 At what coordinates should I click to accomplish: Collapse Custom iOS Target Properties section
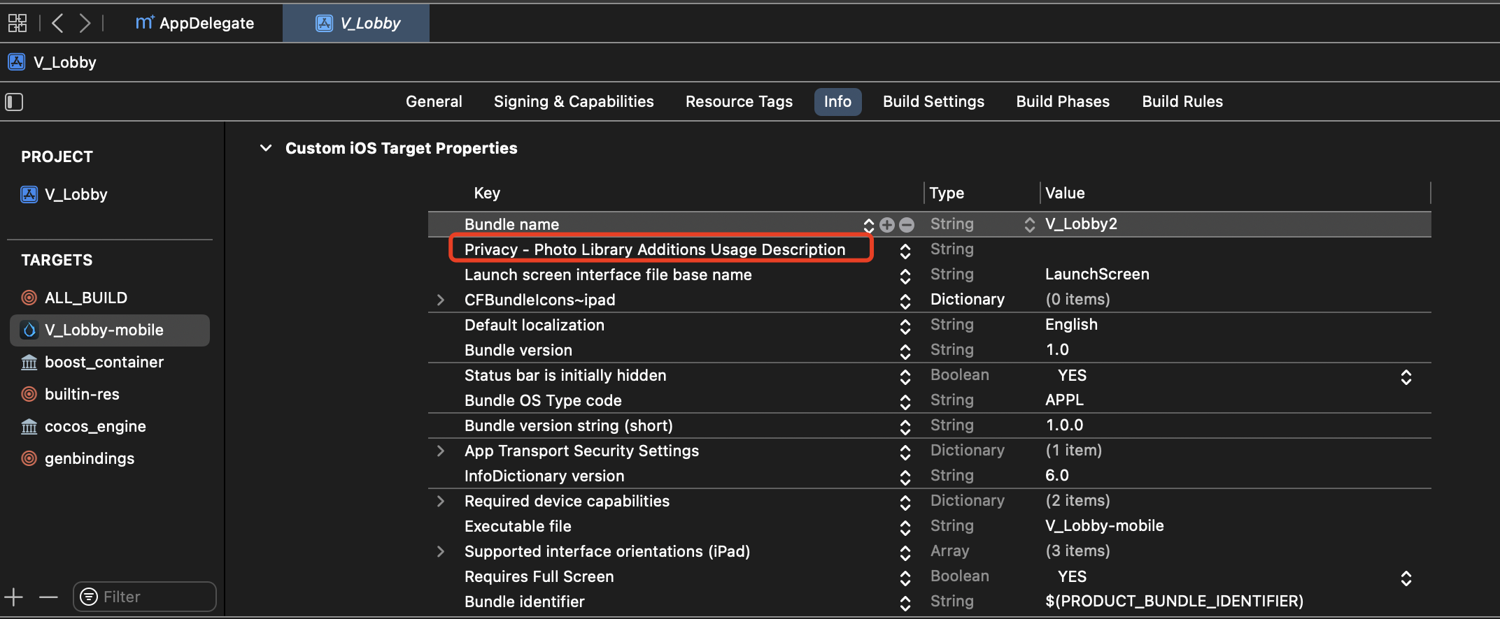point(266,148)
